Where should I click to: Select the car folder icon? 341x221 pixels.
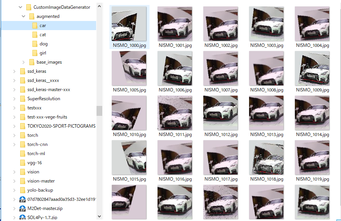coord(35,26)
